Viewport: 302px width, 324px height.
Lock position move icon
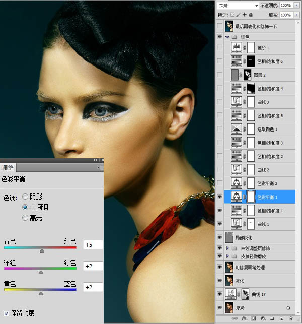(x=245, y=15)
